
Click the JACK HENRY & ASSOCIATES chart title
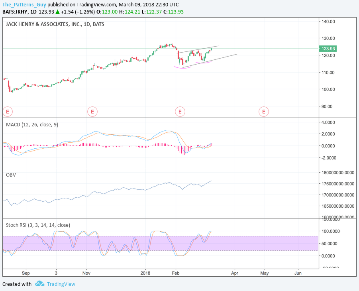point(55,24)
